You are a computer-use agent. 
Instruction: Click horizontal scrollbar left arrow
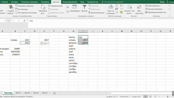coord(109,93)
